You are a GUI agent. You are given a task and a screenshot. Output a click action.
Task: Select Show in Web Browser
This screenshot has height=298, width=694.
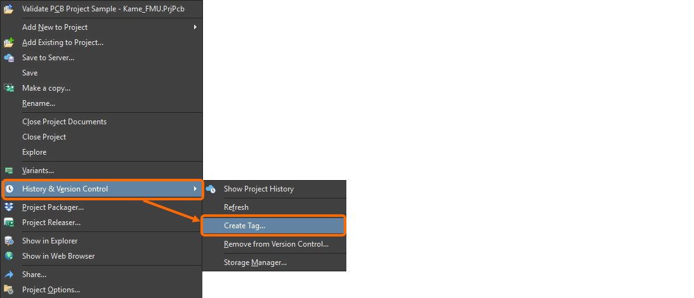(x=101, y=256)
